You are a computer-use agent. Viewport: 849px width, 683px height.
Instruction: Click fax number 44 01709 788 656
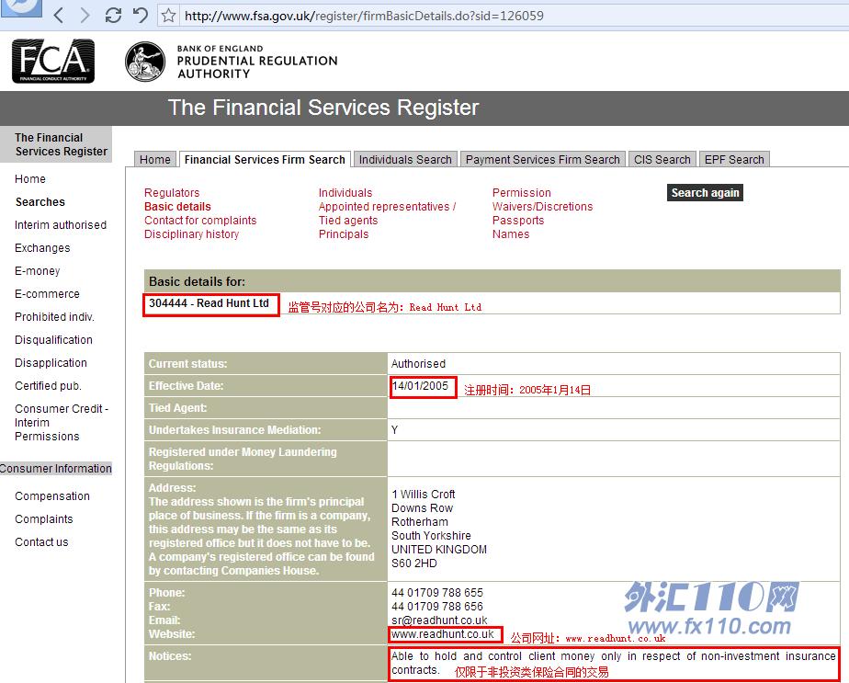tap(437, 607)
